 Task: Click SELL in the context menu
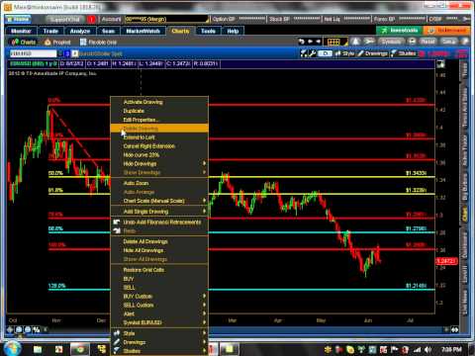[159, 288]
